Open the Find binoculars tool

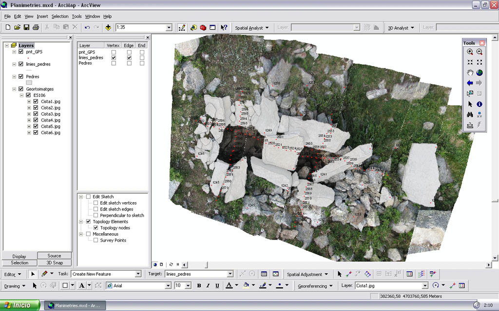(470, 115)
